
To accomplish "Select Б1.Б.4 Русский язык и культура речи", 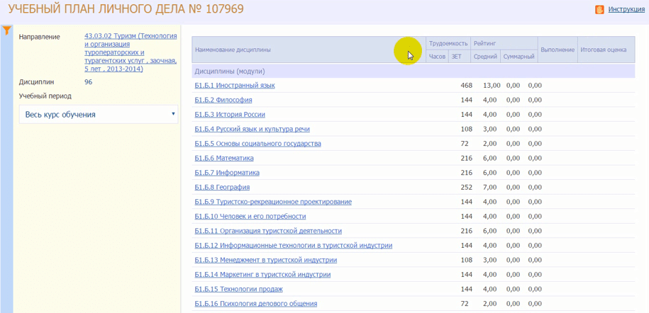I will (x=252, y=129).
